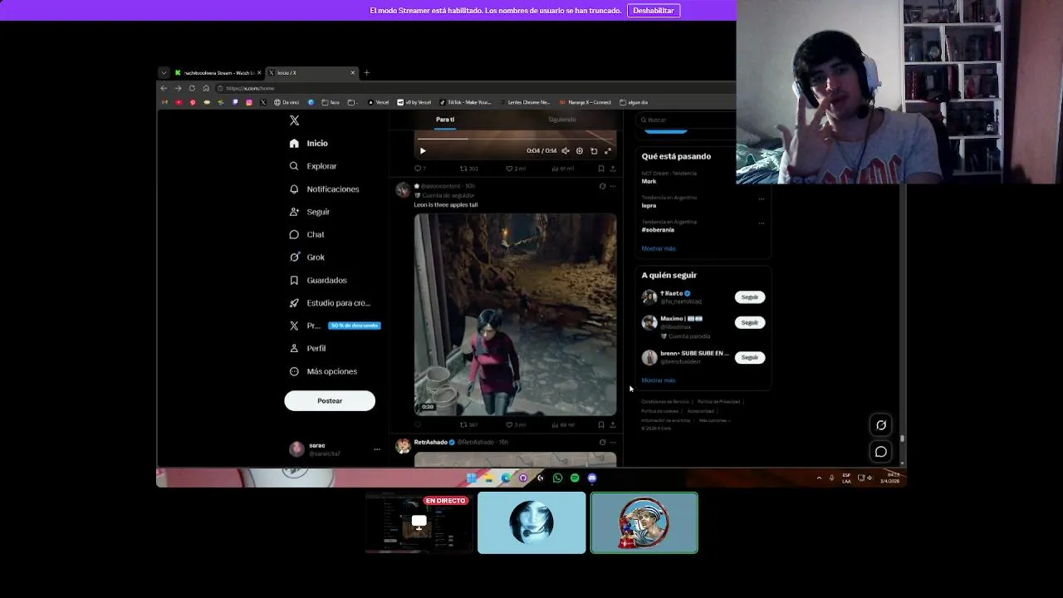Open the Chat section in the sidebar
This screenshot has width=1063, height=598.
coord(306,235)
